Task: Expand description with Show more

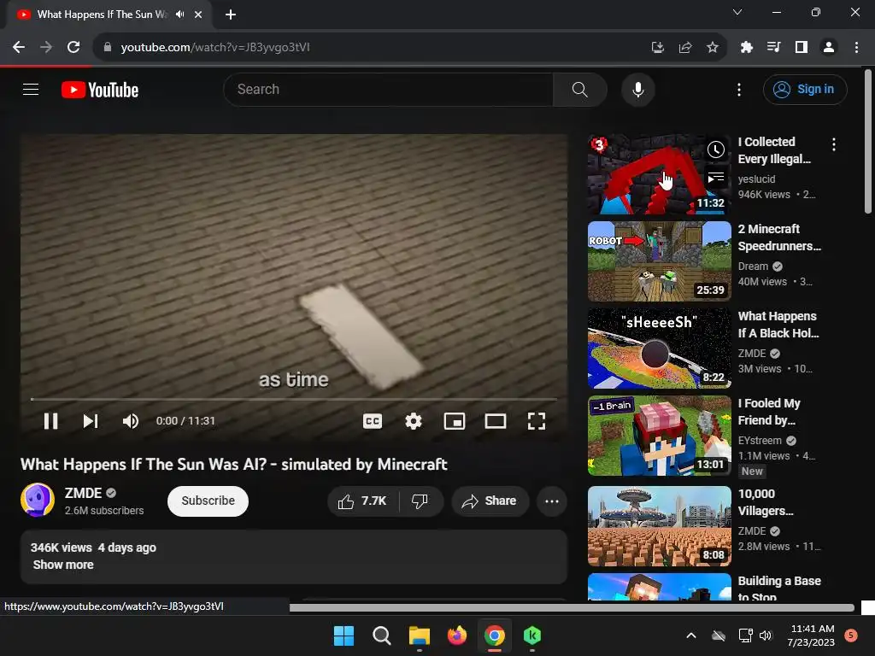Action: point(63,565)
